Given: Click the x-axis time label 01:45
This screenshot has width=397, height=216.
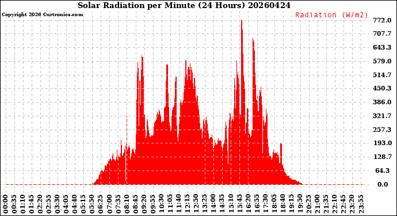Looking at the screenshot, I should [x=32, y=204].
